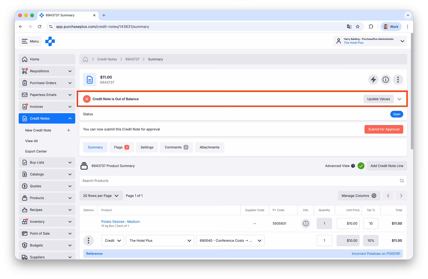Click the Work profile chip
The image size is (428, 279).
(391, 27)
